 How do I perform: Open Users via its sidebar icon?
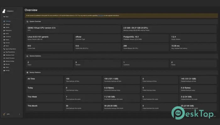(4, 34)
